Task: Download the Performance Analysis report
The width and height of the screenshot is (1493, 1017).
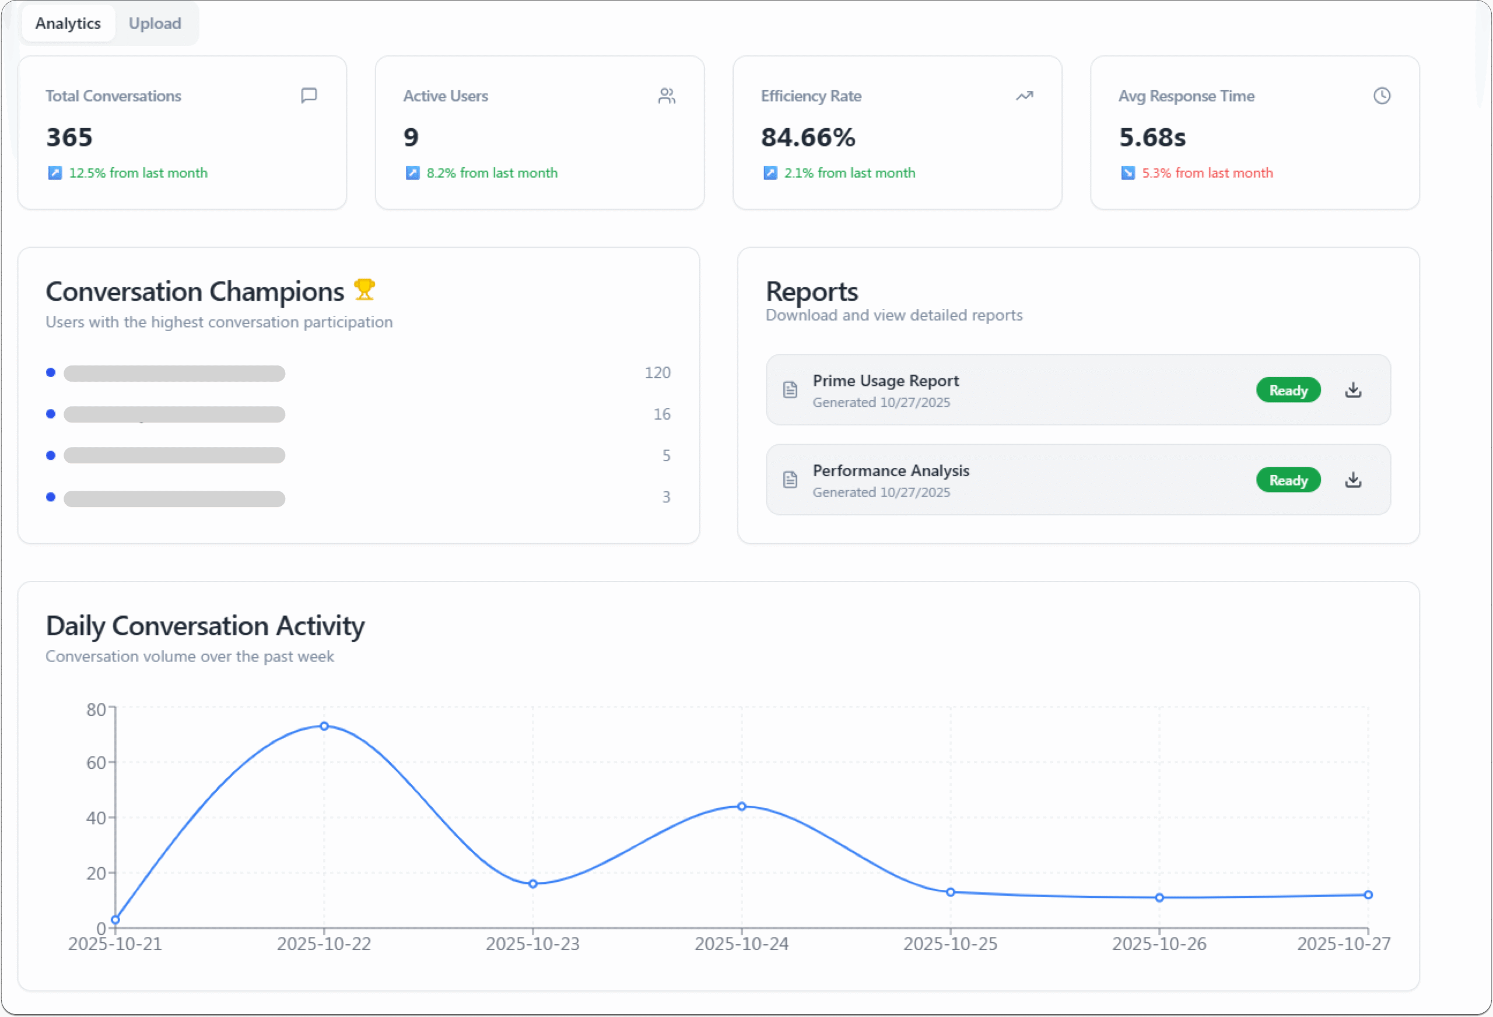Action: [1353, 480]
